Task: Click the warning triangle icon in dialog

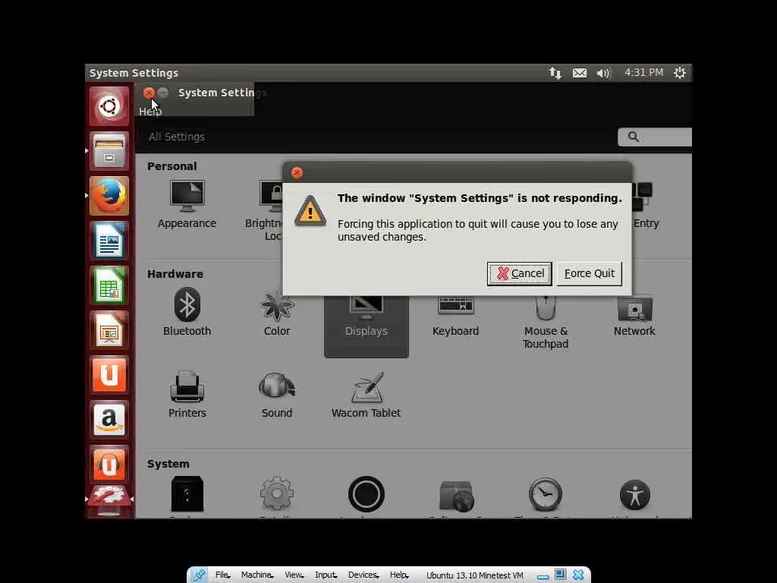Action: [x=310, y=211]
